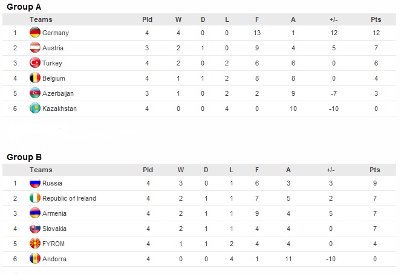Image resolution: width=401 pixels, height=274 pixels.
Task: Click the Turkey flag icon
Action: (x=35, y=62)
